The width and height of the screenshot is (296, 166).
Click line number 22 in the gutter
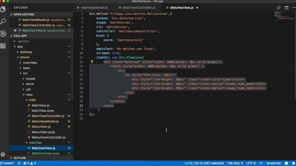coord(81,106)
